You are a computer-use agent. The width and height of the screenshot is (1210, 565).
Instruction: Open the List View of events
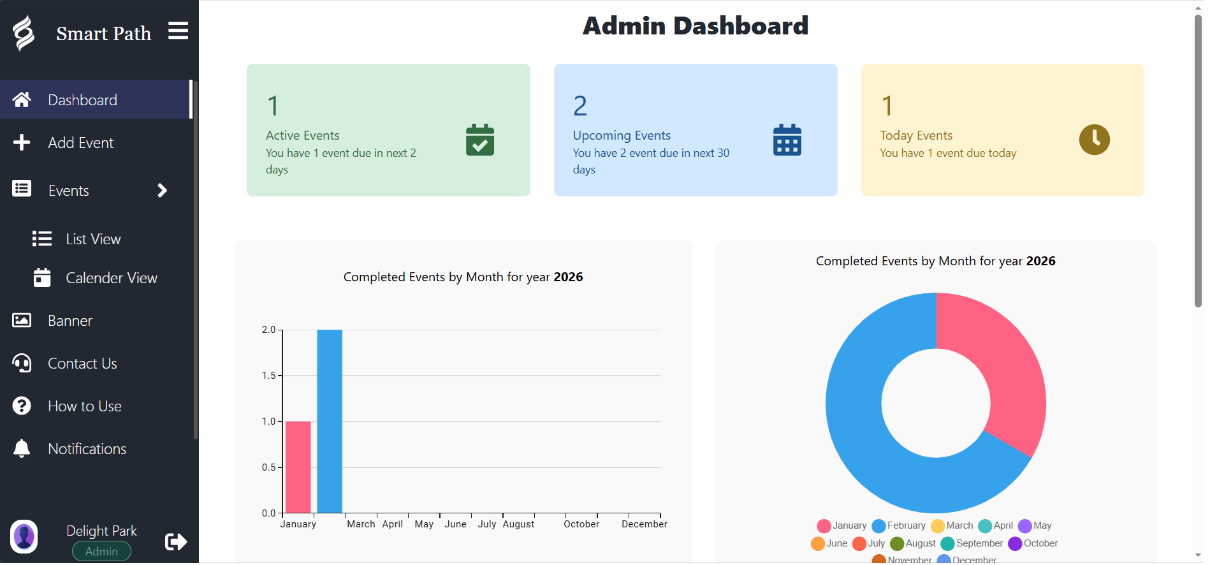click(93, 239)
